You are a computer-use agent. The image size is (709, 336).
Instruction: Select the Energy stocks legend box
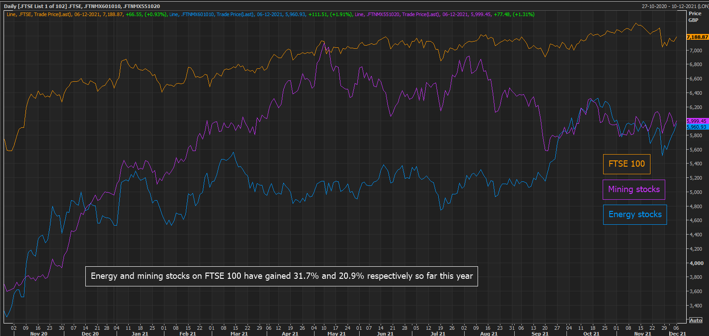click(634, 214)
